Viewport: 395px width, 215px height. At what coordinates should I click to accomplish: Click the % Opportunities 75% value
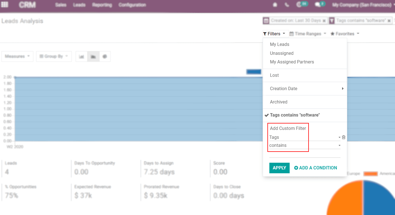pos(11,196)
